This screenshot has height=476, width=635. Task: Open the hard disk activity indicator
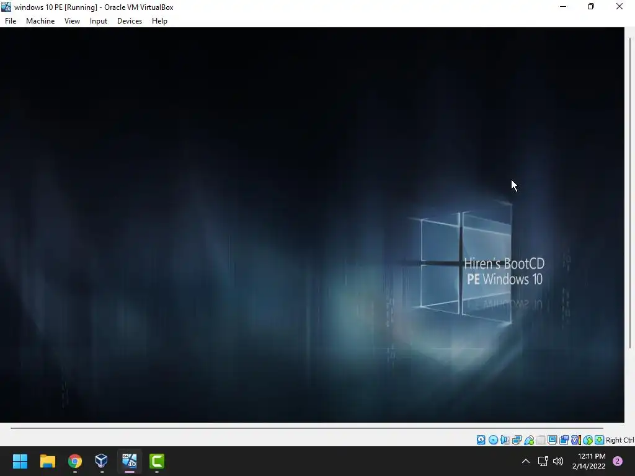pyautogui.click(x=481, y=440)
